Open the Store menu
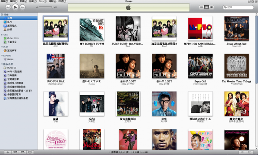The image size is (258, 155). 43,1
